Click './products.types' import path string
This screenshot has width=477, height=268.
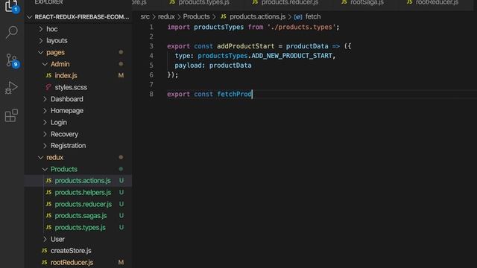click(301, 27)
